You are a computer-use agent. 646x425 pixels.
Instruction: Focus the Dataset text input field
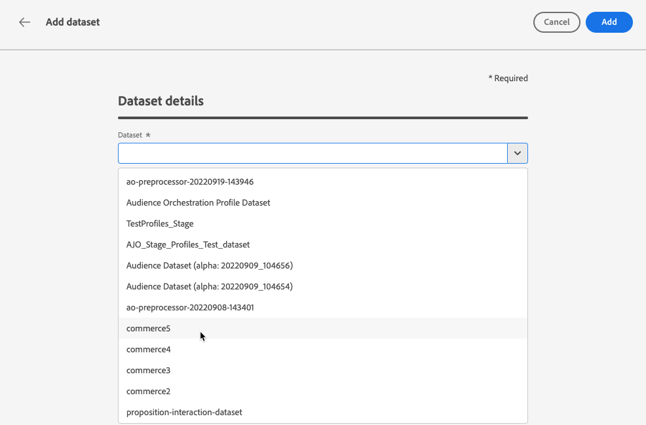(313, 153)
